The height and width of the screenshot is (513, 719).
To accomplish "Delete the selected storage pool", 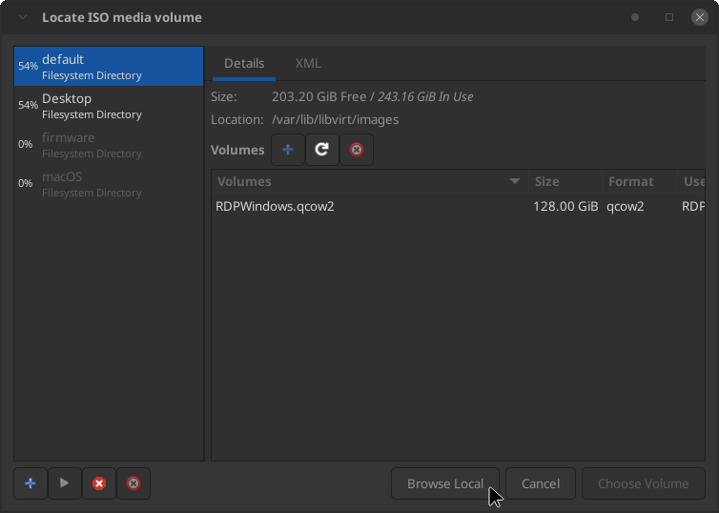I will tap(134, 483).
